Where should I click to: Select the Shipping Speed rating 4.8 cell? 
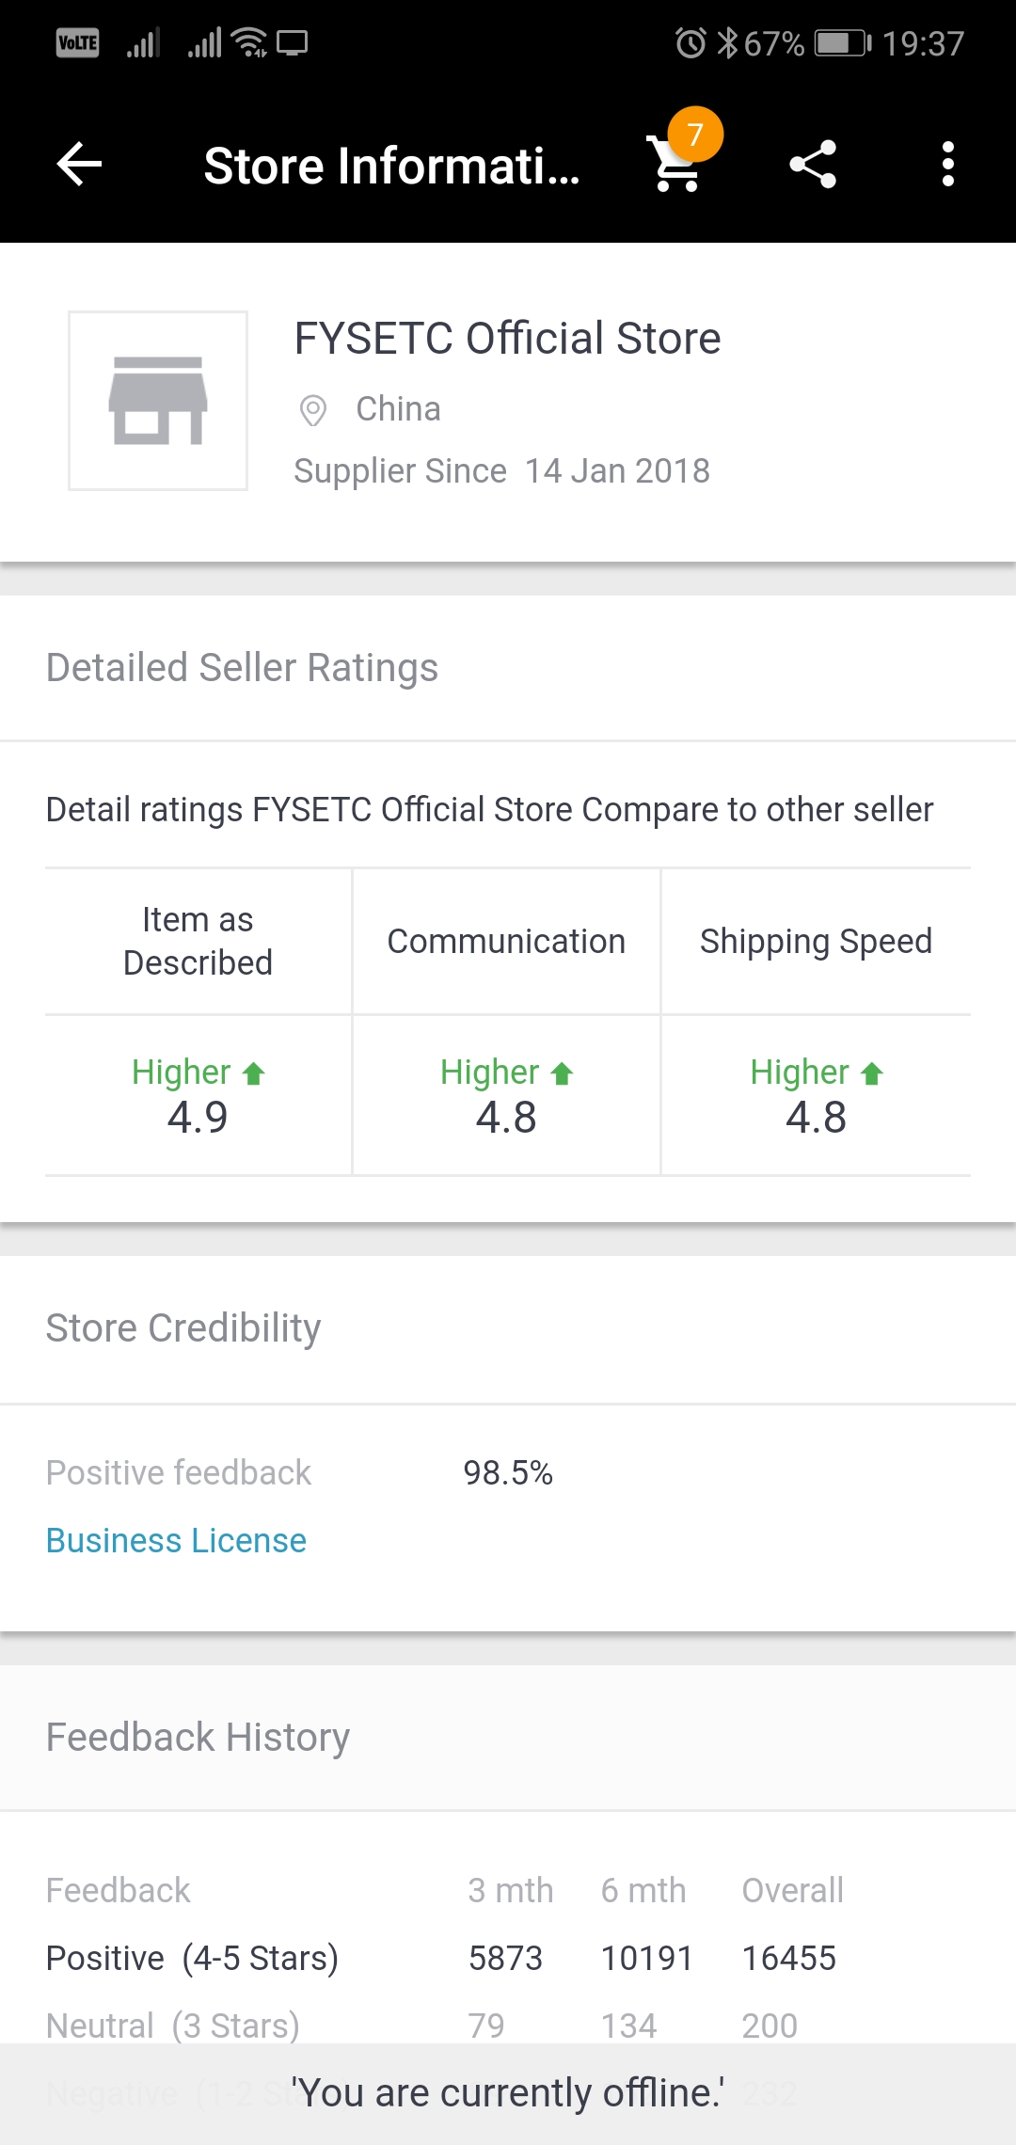coord(816,1095)
